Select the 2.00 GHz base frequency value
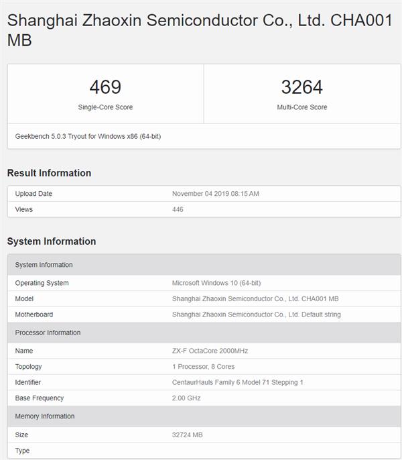Screen dimensions: 402x460 pyautogui.click(x=186, y=398)
